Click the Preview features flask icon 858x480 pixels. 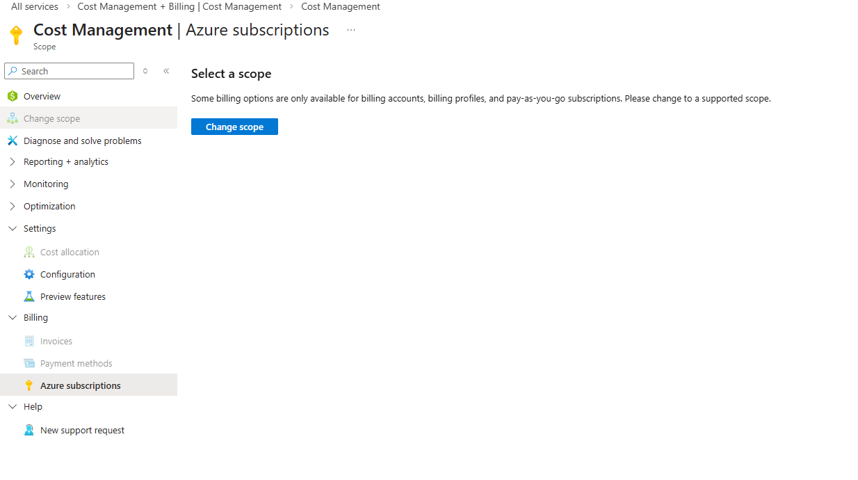pos(29,296)
